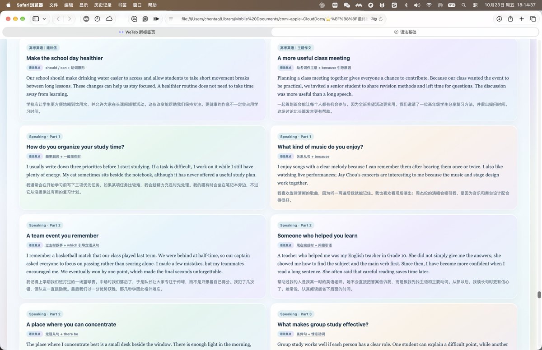
Task: Click the heading 'A team event you remember'
Action: pyautogui.click(x=62, y=236)
